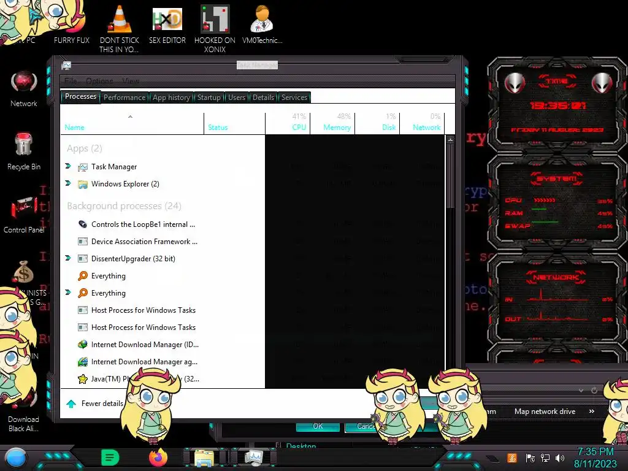
Task: Click the LoopBe1 internal process icon
Action: point(83,224)
